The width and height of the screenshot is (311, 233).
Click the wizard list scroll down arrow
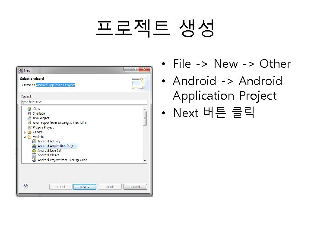[x=145, y=161]
